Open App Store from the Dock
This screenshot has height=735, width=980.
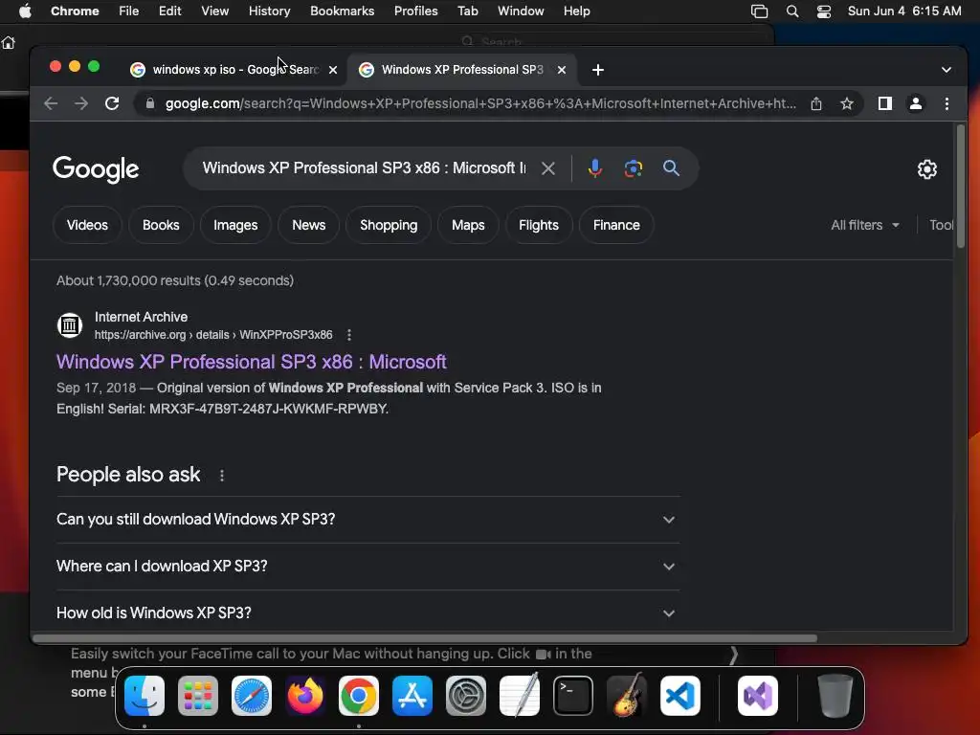[412, 696]
